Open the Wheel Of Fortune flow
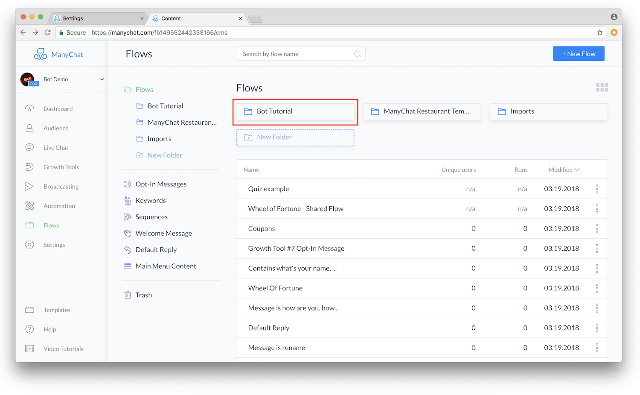Viewport: 640px width, 395px height. (x=275, y=288)
